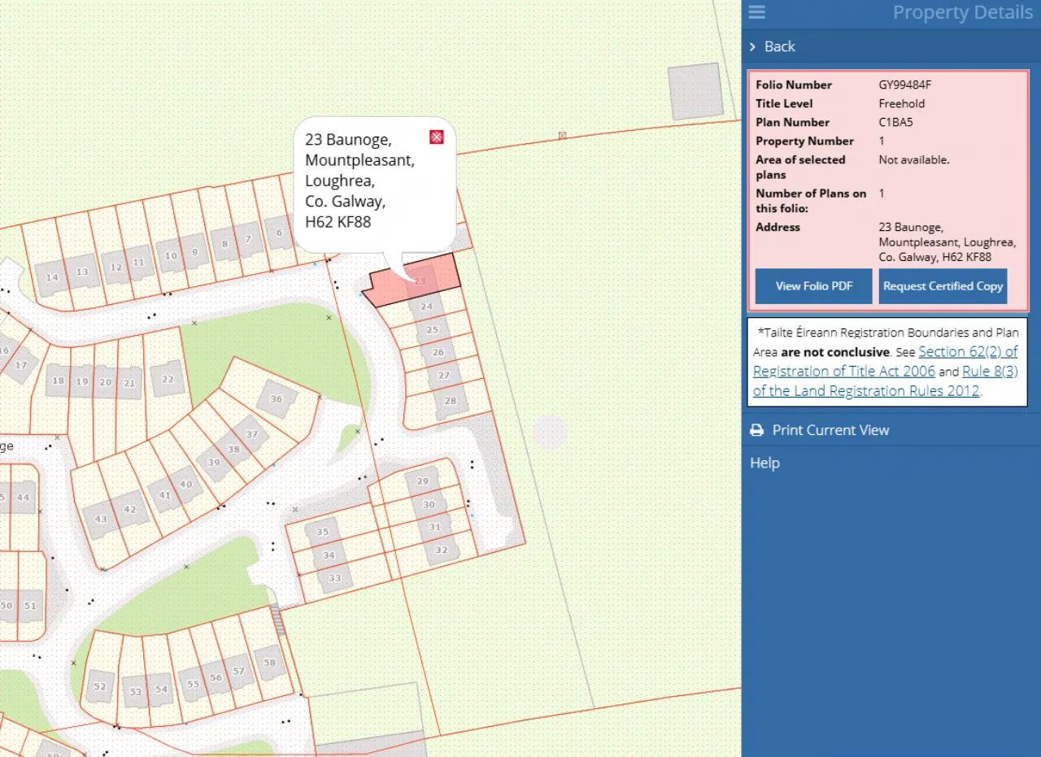The image size is (1041, 757).
Task: Click the folio number GY99484F
Action: click(904, 85)
